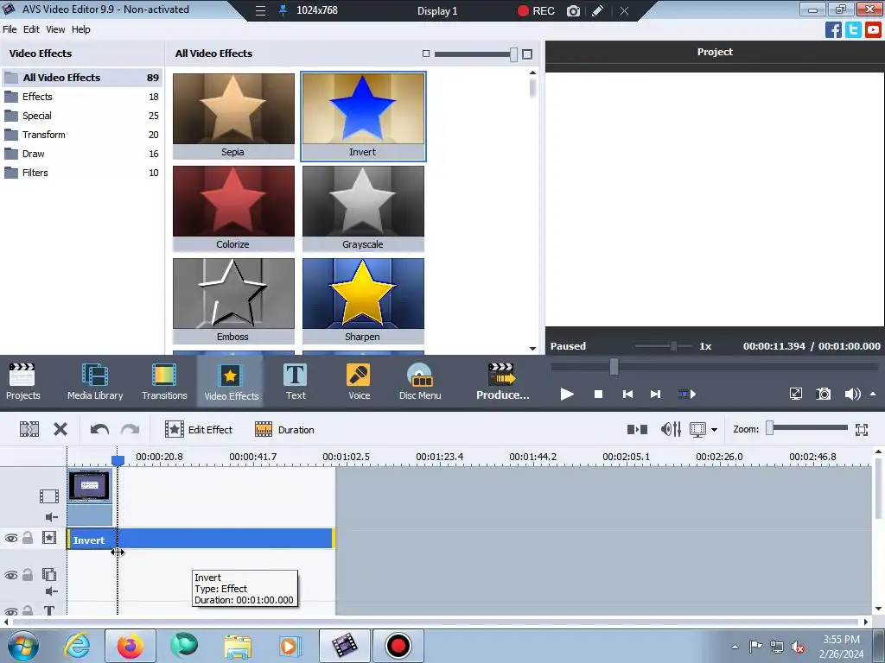Toggle visibility of the video effects track
Image resolution: width=885 pixels, height=663 pixels.
tap(10, 539)
